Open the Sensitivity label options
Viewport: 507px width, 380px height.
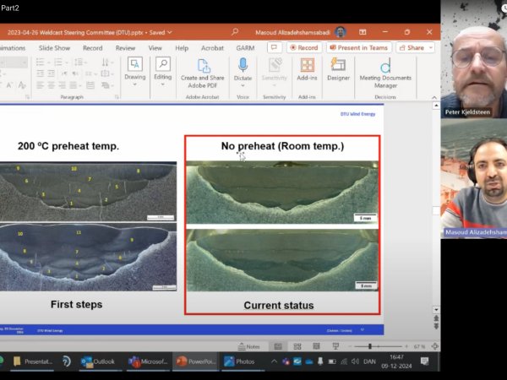pos(274,73)
